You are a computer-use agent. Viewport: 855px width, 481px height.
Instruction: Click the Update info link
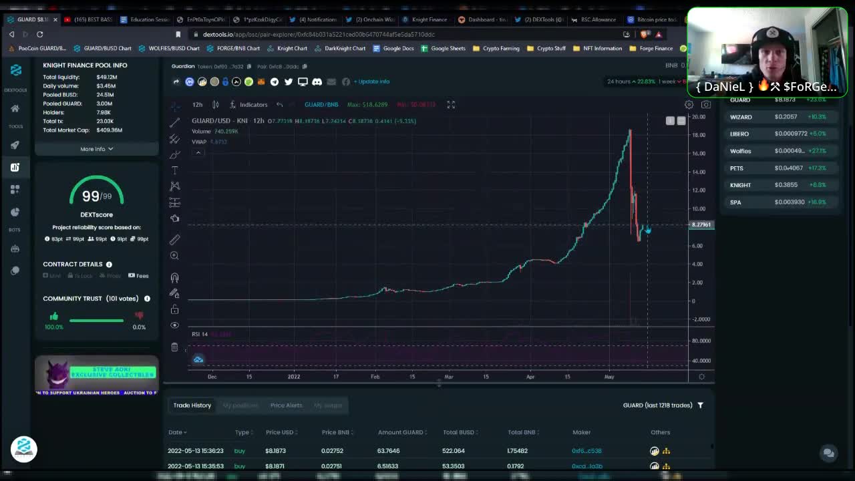click(371, 82)
